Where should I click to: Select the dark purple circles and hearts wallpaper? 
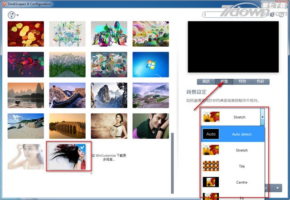[26, 64]
